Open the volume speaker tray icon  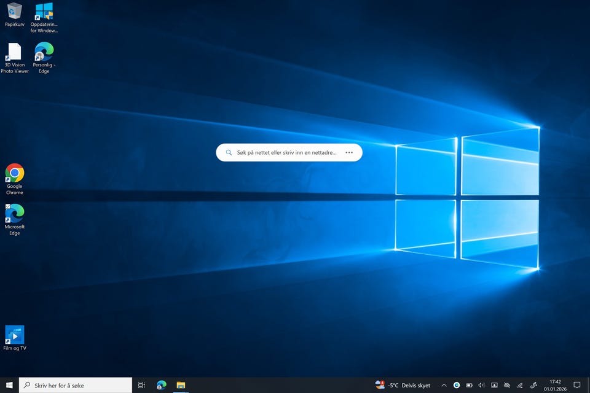click(x=482, y=385)
